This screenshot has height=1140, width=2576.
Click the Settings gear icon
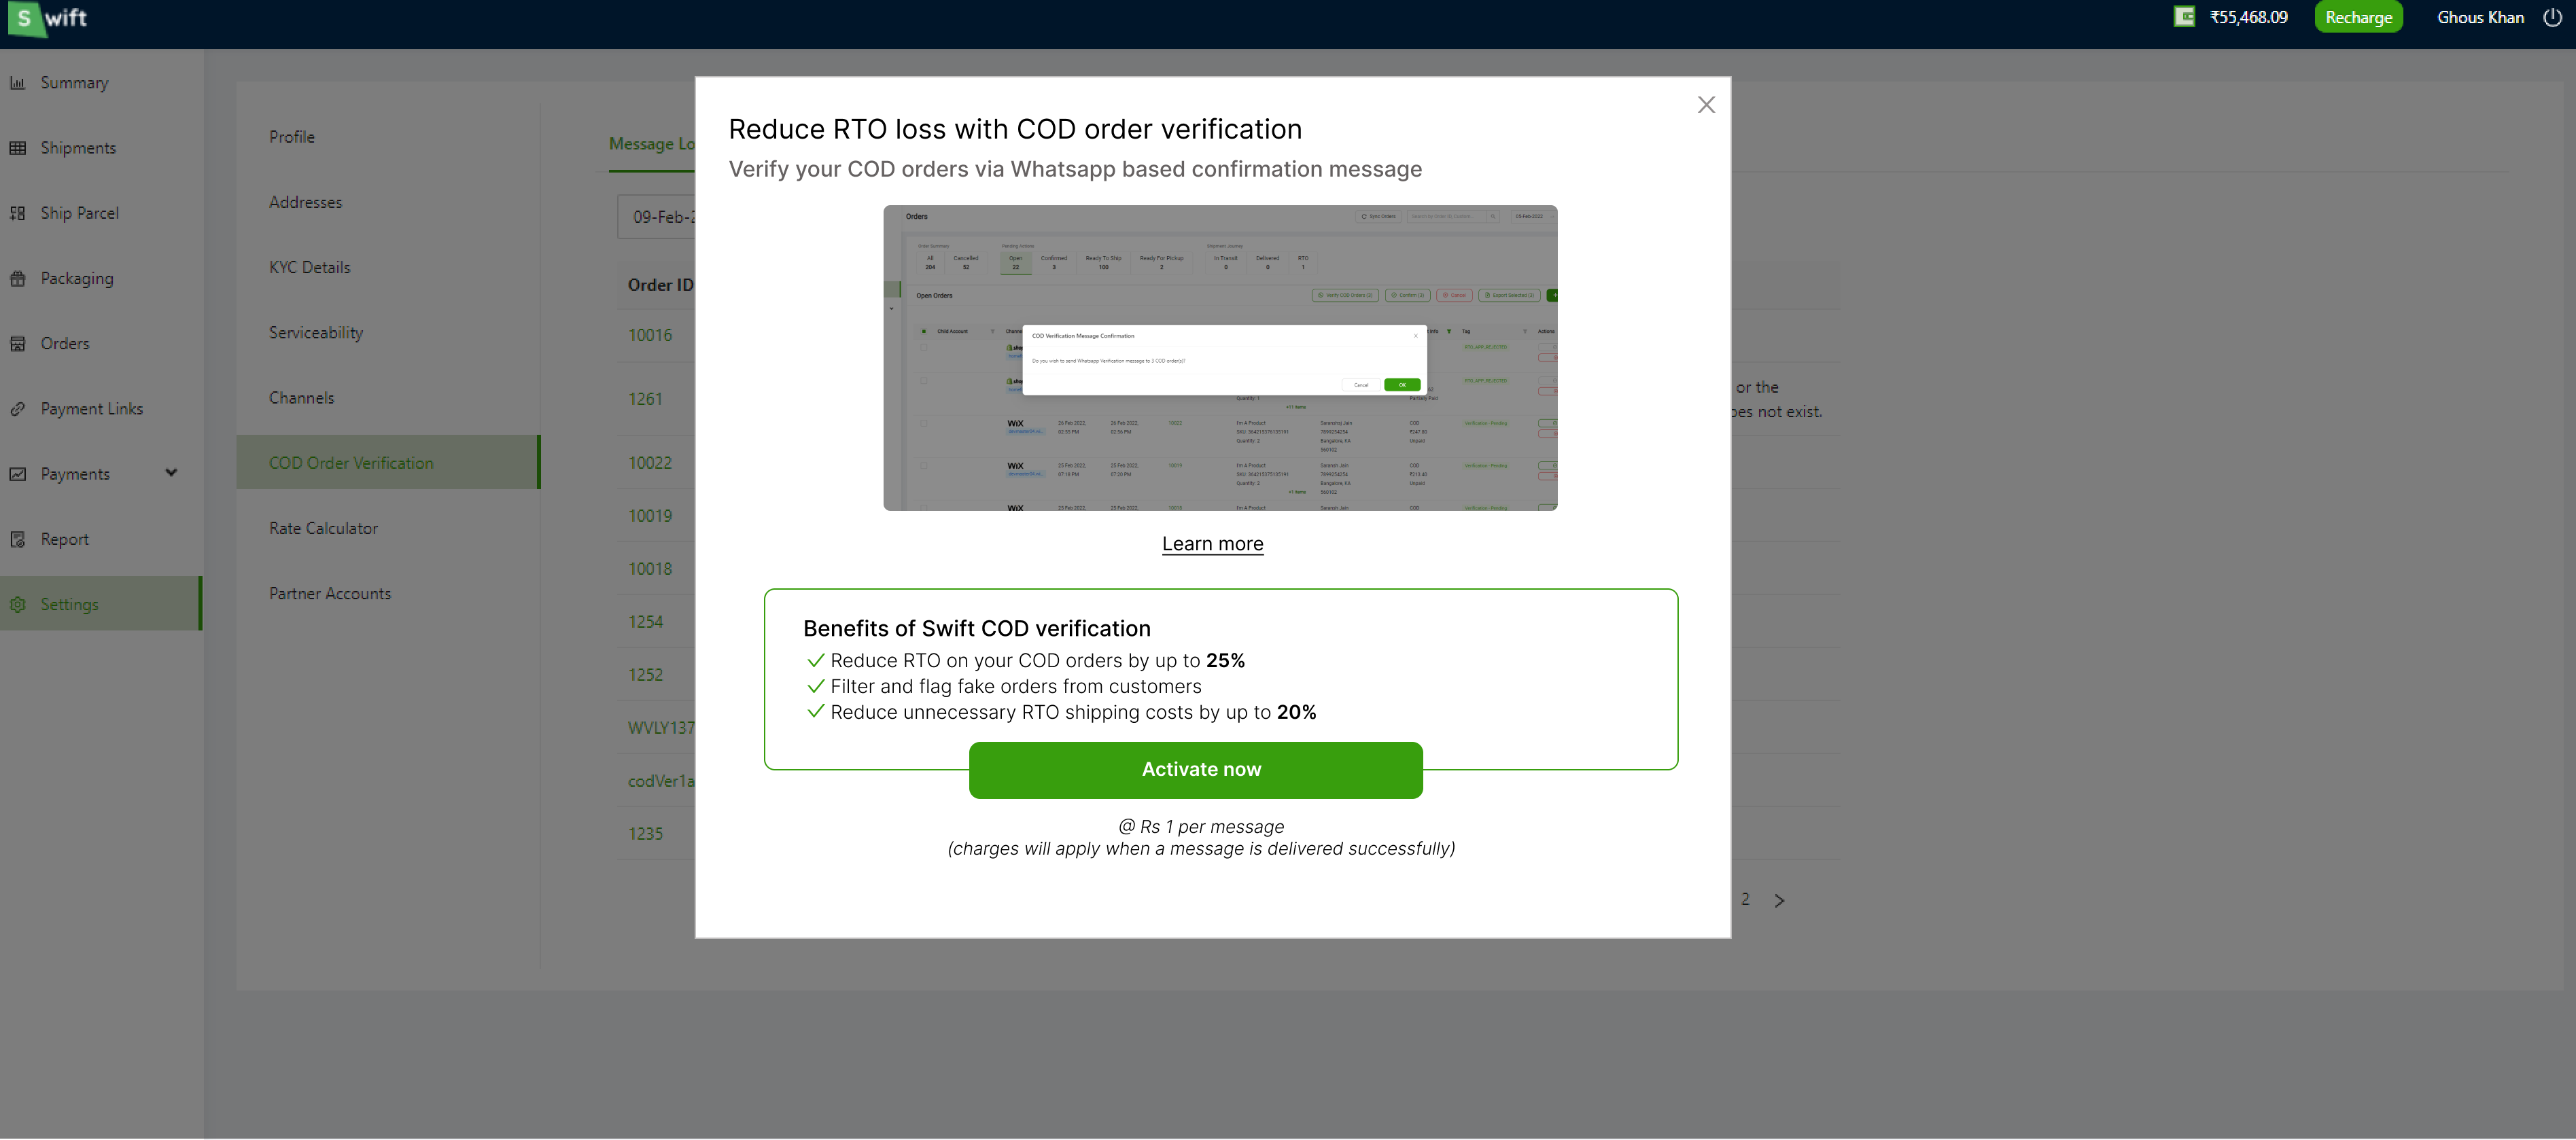pyautogui.click(x=17, y=605)
